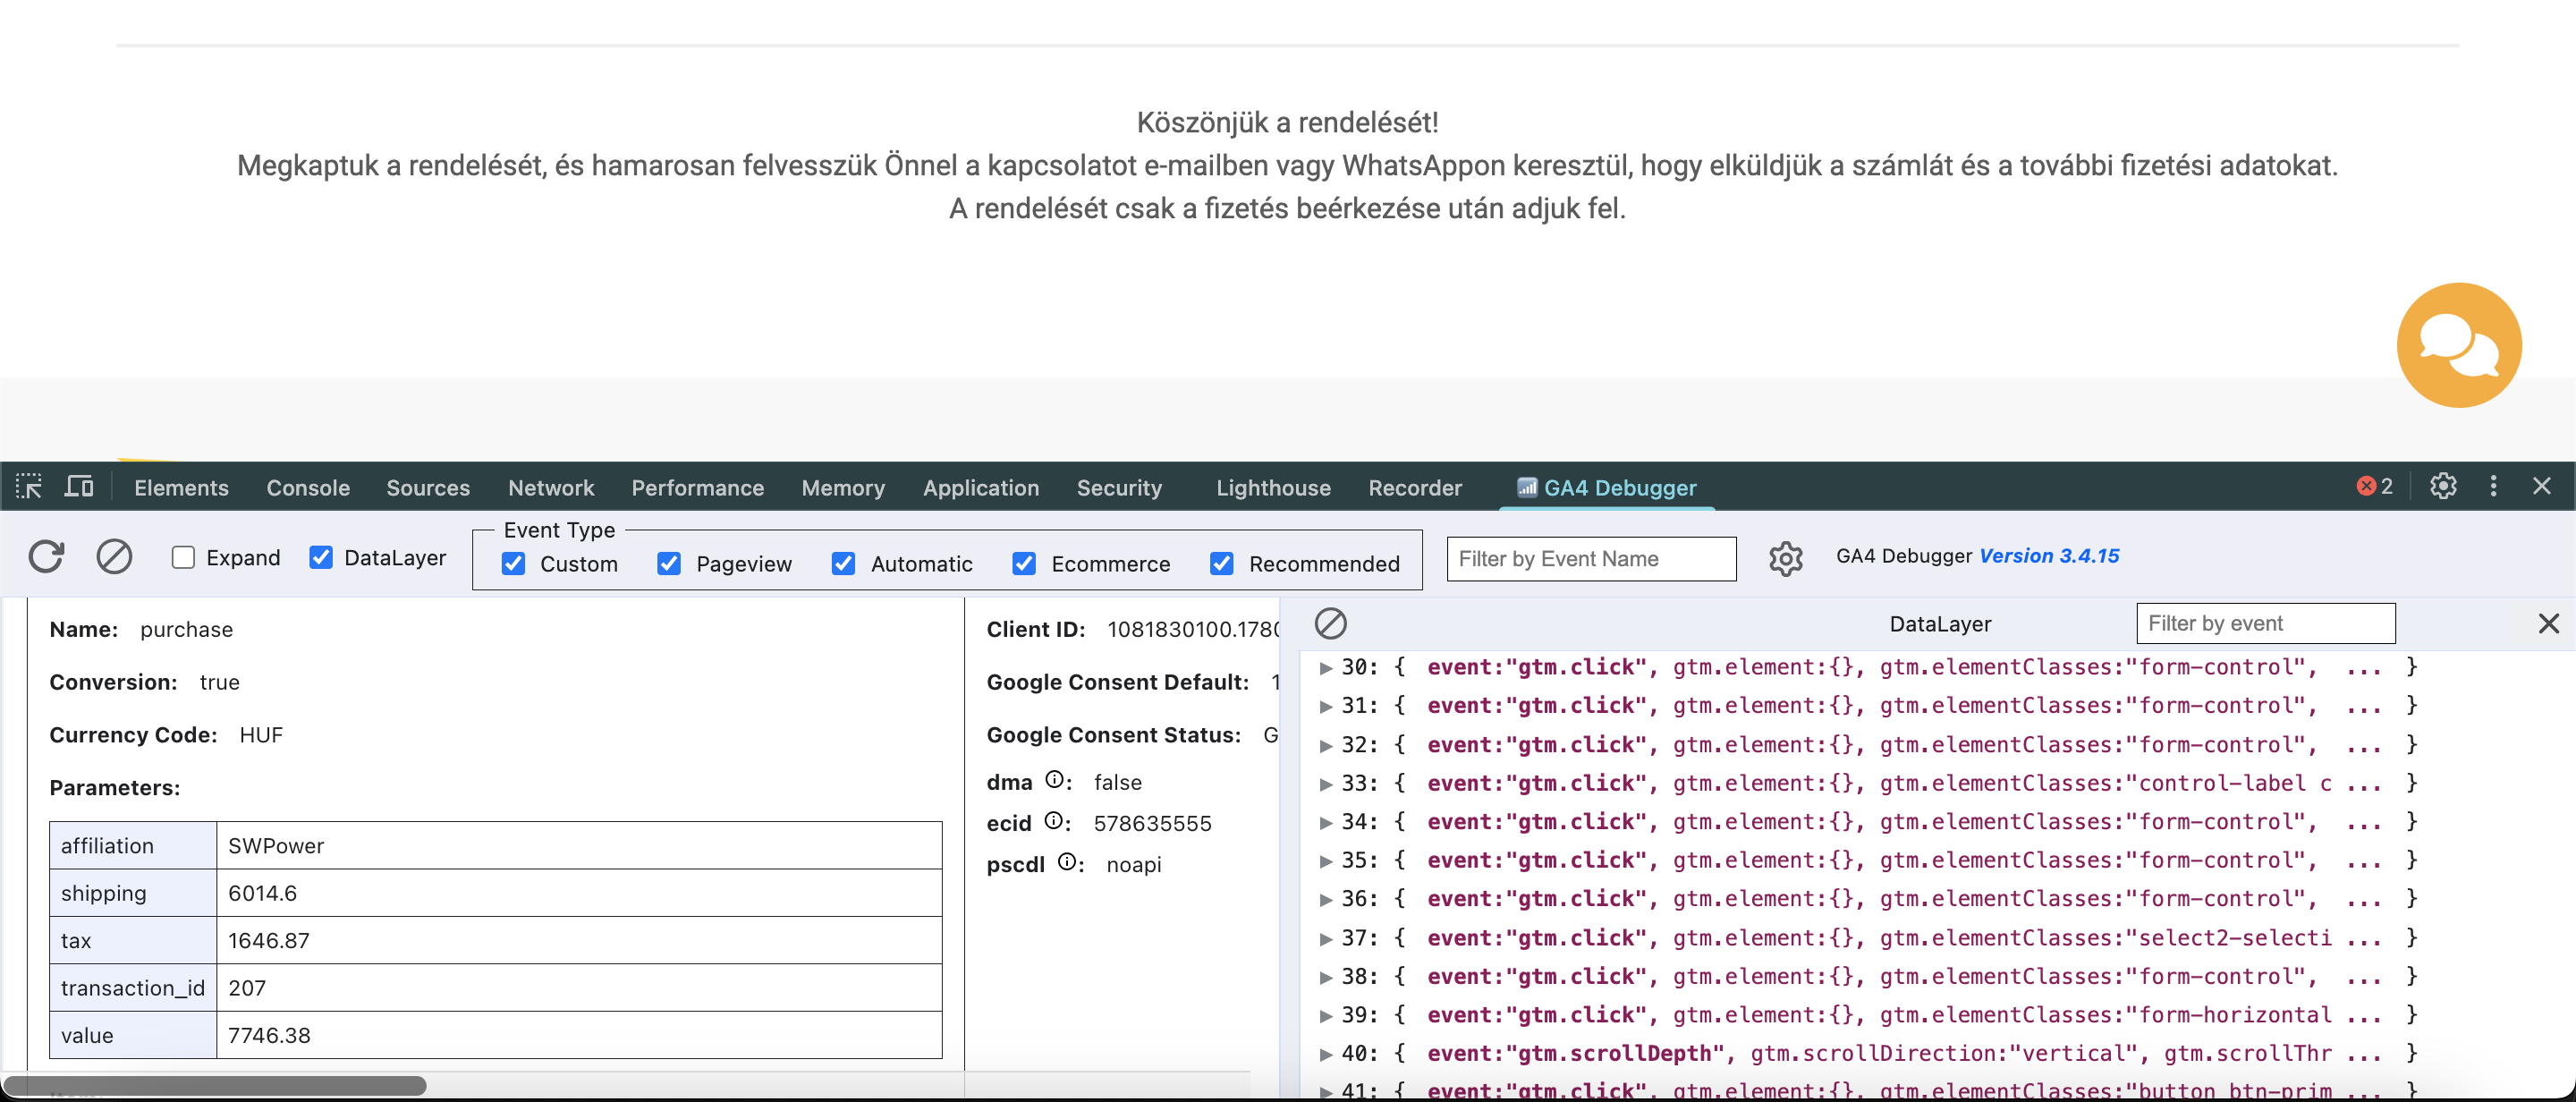Open the Network tab
The height and width of the screenshot is (1102, 2576).
[x=551, y=488]
